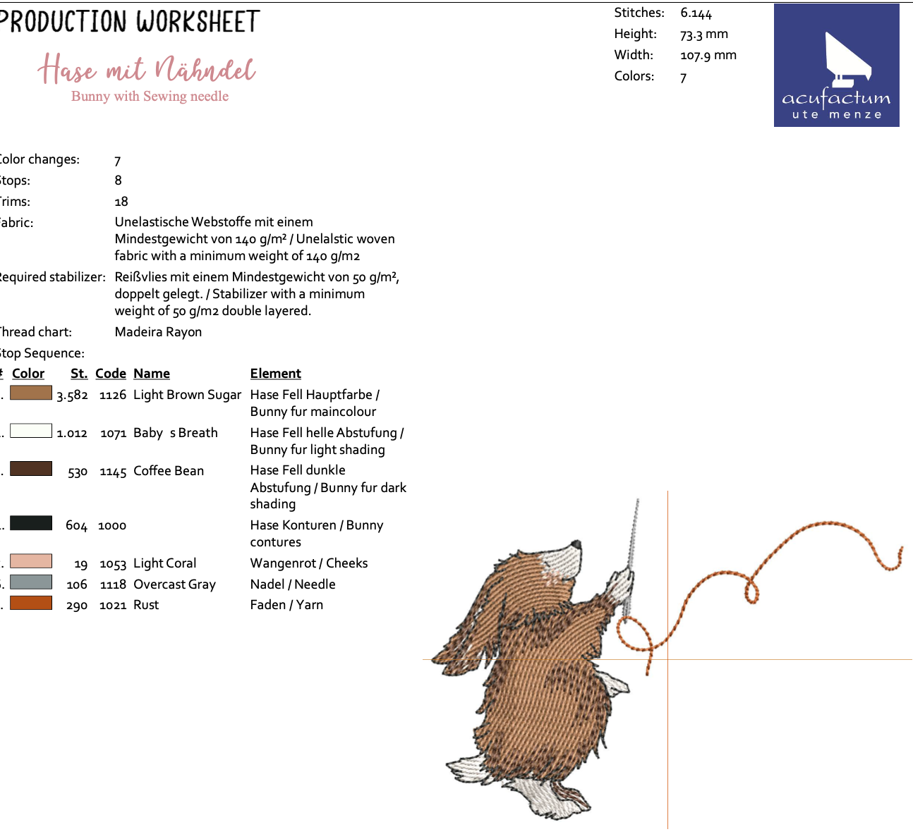Click the stitch count 530

78,472
